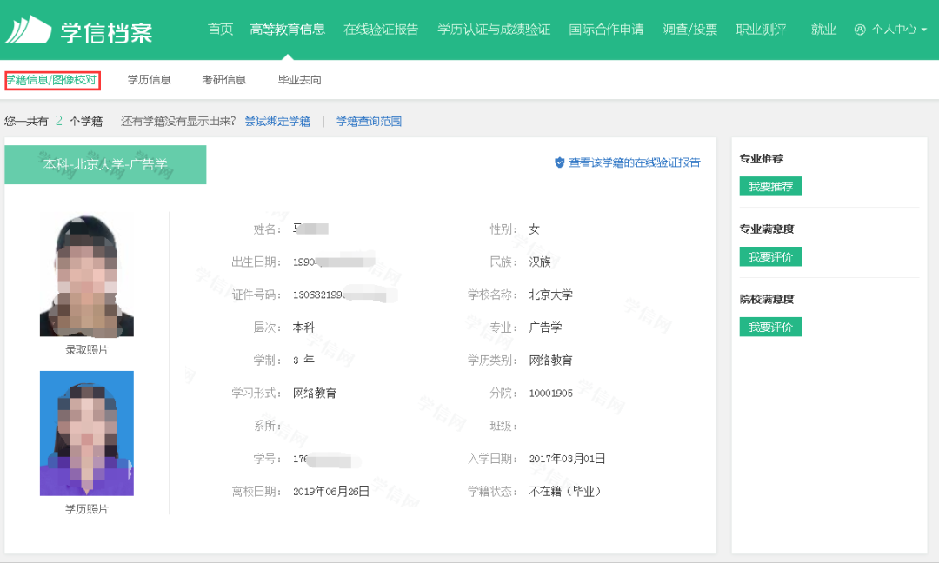939x563 pixels.
Task: Click the 学习形式 value 网络教育
Action: tap(315, 393)
